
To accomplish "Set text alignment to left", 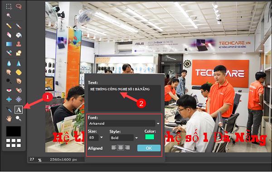I will [x=114, y=148].
